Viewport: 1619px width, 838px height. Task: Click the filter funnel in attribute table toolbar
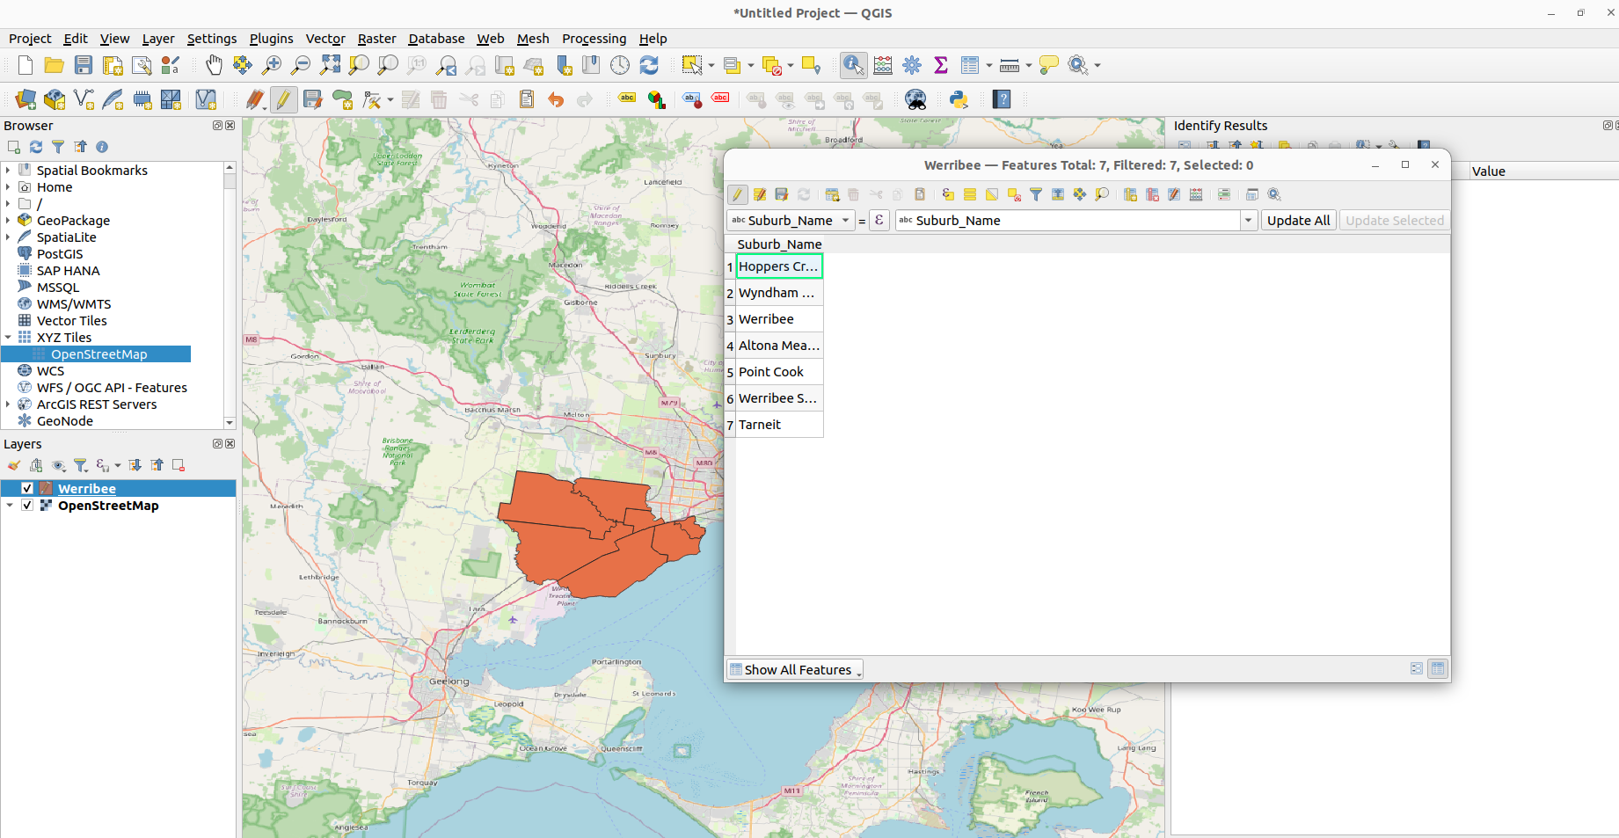tap(1036, 194)
